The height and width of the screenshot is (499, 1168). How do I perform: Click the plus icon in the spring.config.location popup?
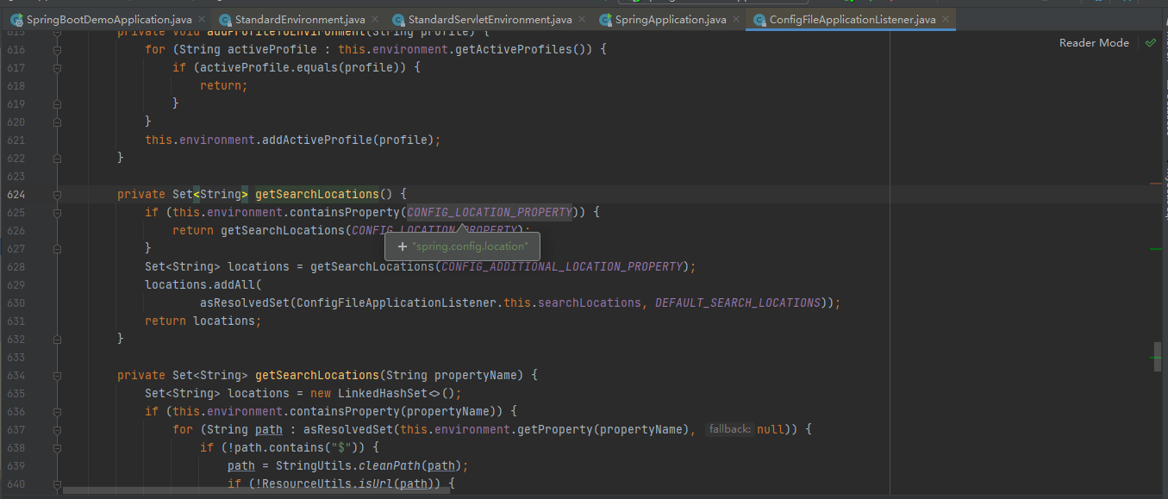tap(402, 246)
